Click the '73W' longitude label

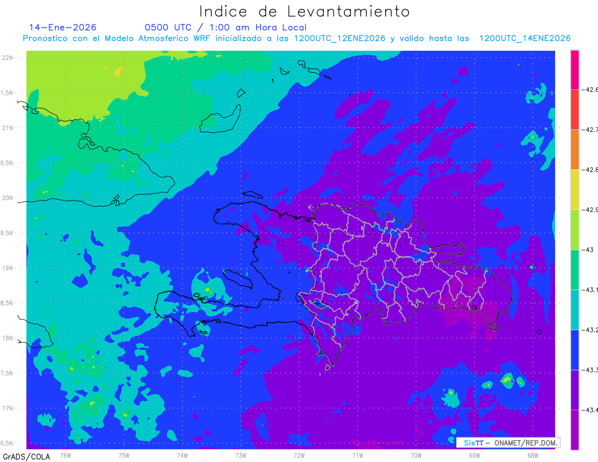click(x=241, y=455)
